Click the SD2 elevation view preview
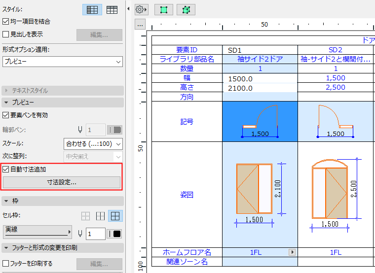Screen dimensions: 375x273 336,195
